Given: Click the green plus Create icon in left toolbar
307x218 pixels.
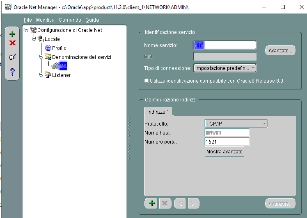Looking at the screenshot, I should (x=12, y=34).
